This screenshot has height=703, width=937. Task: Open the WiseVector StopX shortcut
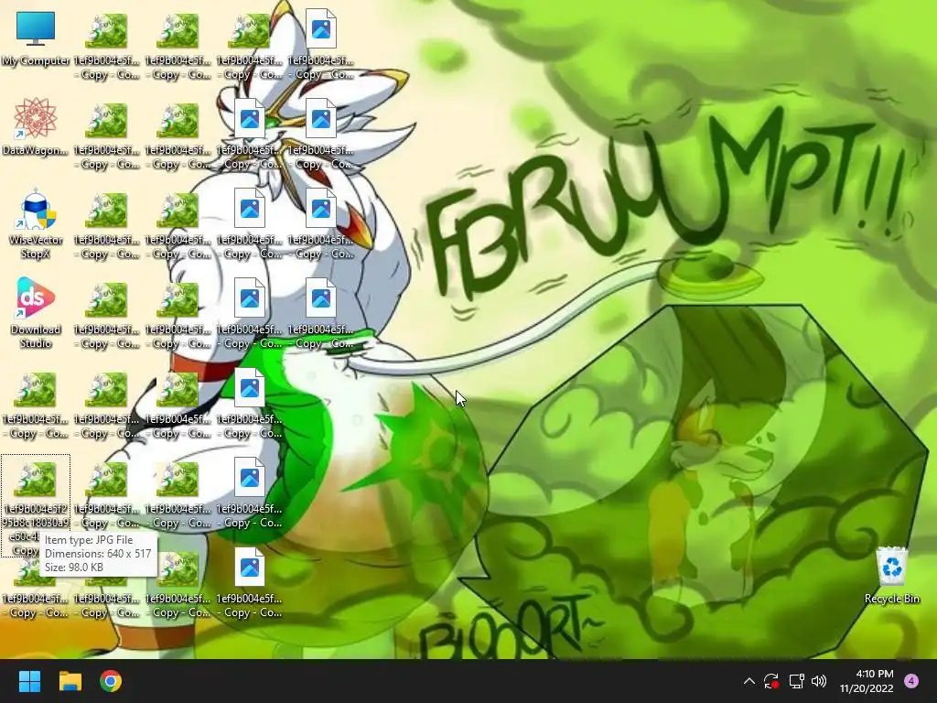click(36, 223)
